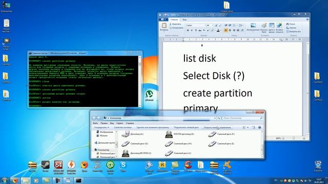This screenshot has height=184, width=328.
Task: Click Select all (Выделить все) in WordPad
Action: (x=294, y=32)
